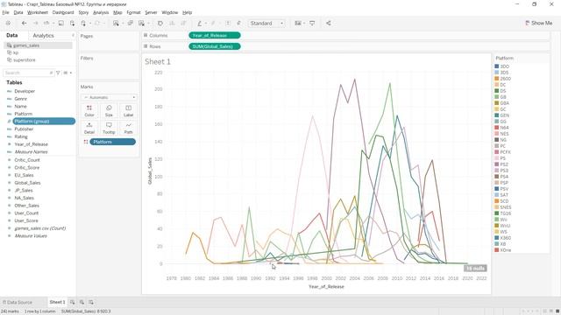This screenshot has width=561, height=315.
Task: Click the Highlight pen toolbar icon
Action: (x=199, y=24)
